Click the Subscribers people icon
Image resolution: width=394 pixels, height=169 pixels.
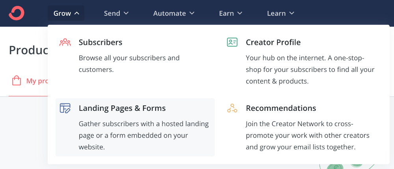click(x=65, y=42)
